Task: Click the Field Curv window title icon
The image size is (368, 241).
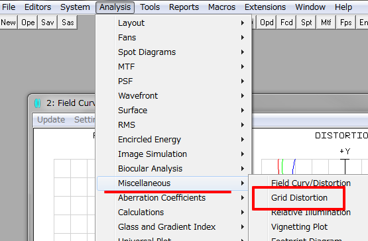Action: [38, 103]
